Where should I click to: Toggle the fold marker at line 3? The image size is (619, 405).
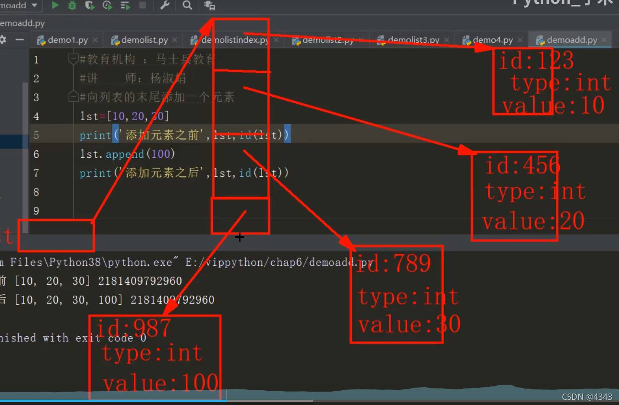pyautogui.click(x=73, y=97)
